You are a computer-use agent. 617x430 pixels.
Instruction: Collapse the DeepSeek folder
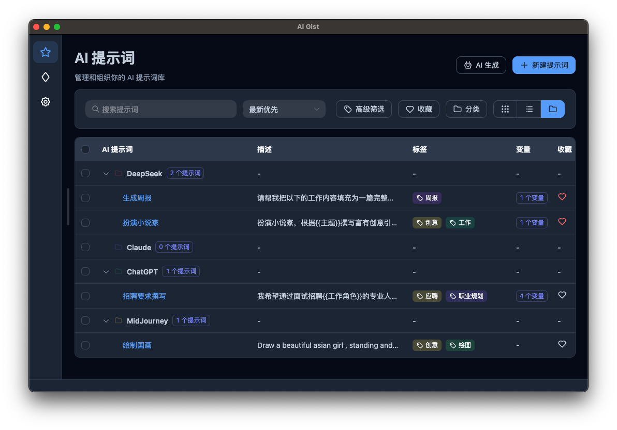click(106, 173)
